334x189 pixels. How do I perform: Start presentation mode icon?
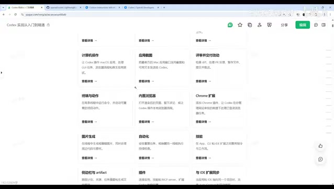click(x=269, y=25)
